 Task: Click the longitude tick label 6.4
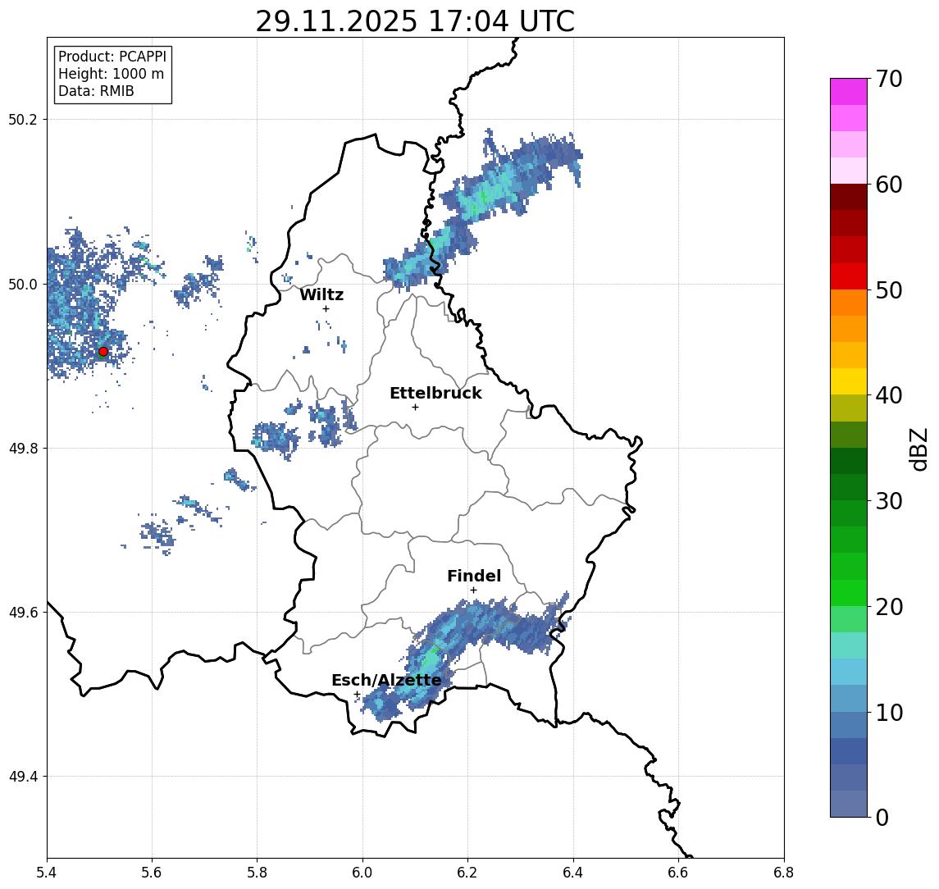click(x=574, y=873)
